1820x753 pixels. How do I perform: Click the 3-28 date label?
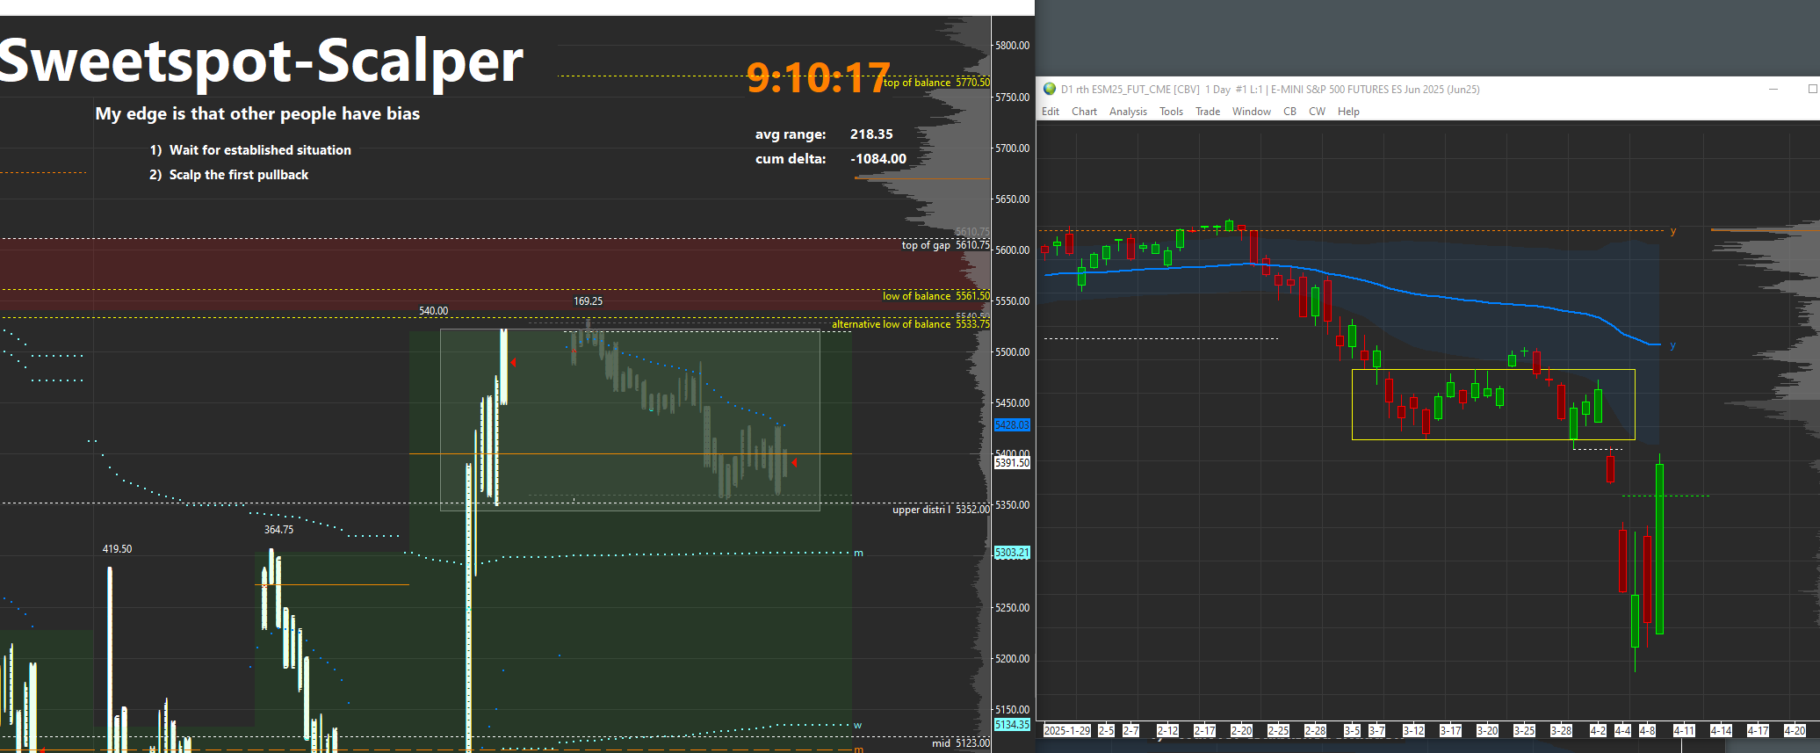click(1561, 731)
